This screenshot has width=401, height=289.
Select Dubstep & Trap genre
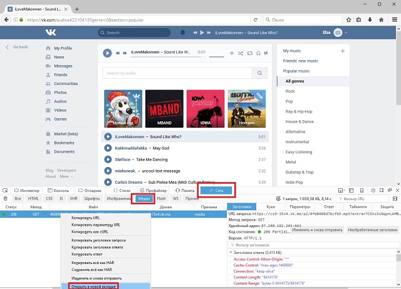pyautogui.click(x=299, y=172)
